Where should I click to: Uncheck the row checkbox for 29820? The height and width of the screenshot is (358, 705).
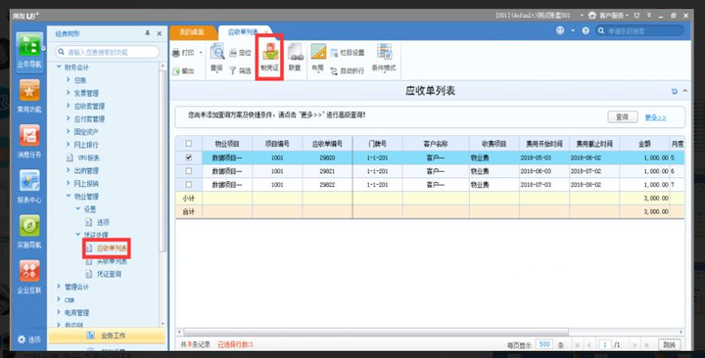point(188,157)
